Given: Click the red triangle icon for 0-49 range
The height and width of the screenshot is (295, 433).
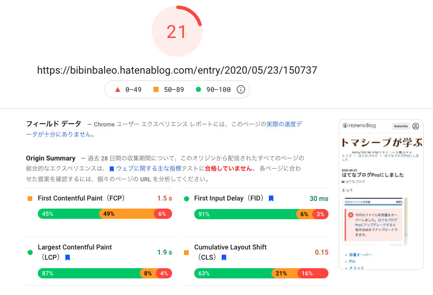Looking at the screenshot, I should (118, 89).
